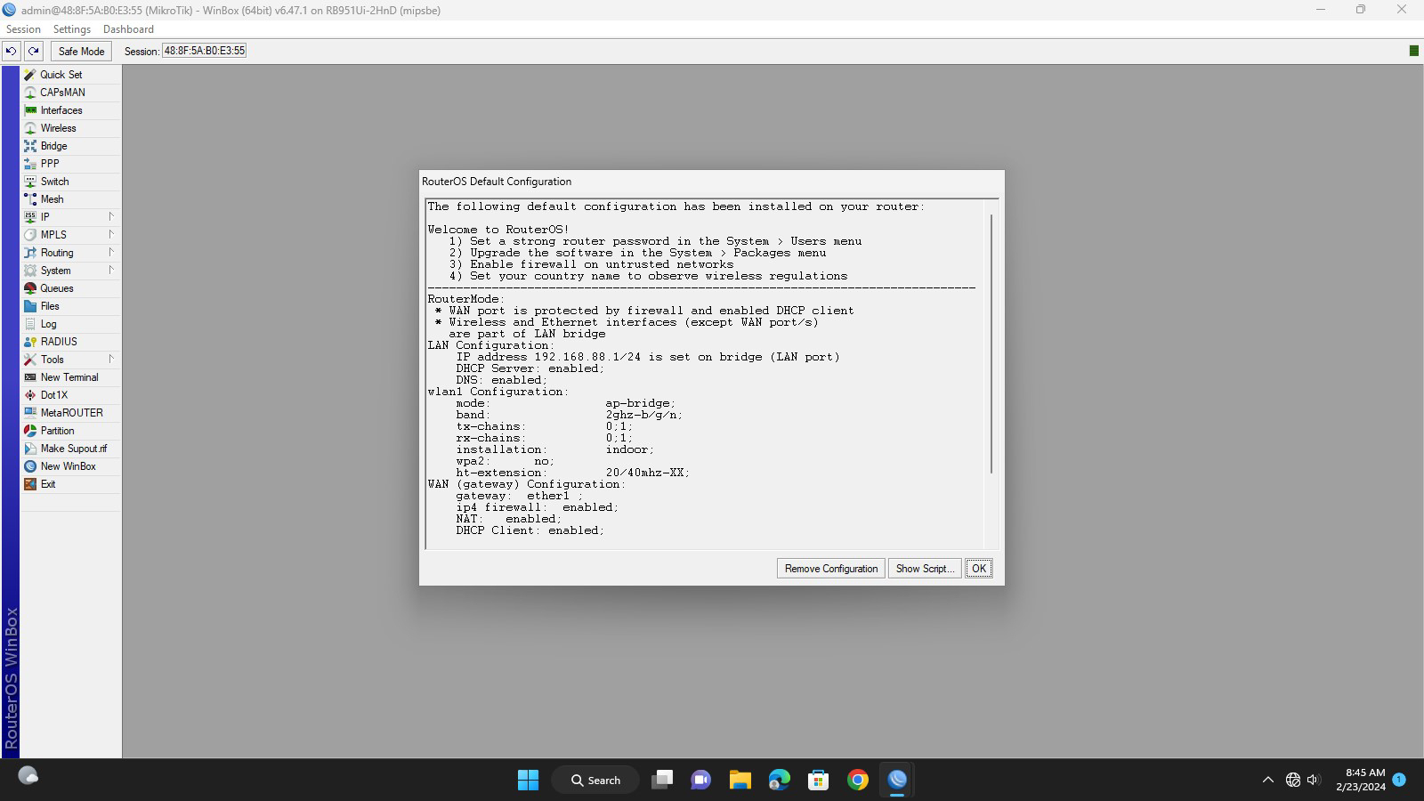The width and height of the screenshot is (1424, 801).
Task: Click the taskbar Search box
Action: pyautogui.click(x=595, y=780)
